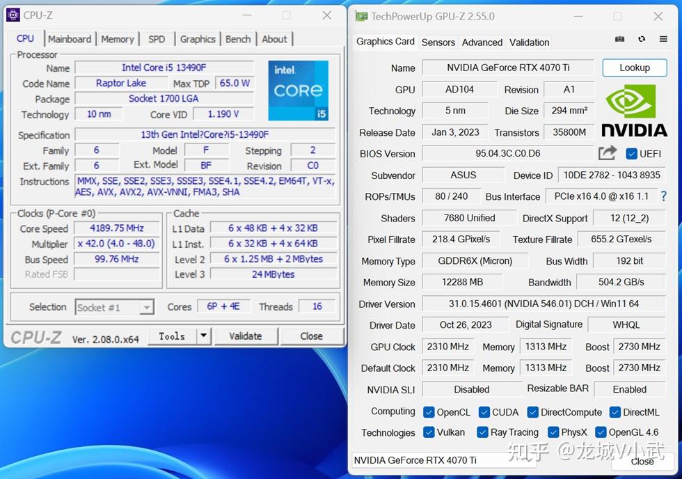Click the Close button in CPU-Z
This screenshot has height=479, width=682.
pyautogui.click(x=312, y=336)
